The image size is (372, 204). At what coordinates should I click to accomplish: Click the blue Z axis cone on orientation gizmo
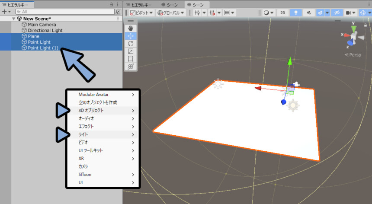point(350,43)
